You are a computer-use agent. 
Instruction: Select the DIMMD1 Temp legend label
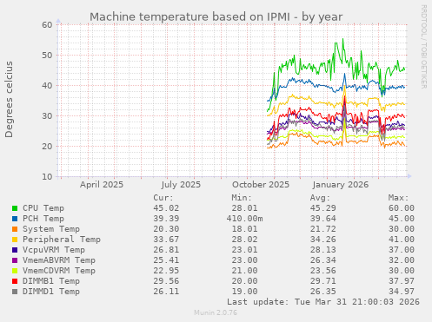click(x=51, y=292)
